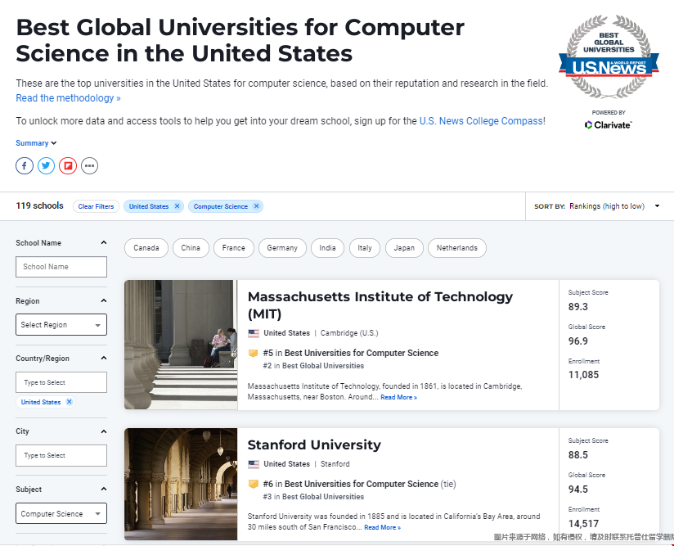Click Read More on Stanford description
This screenshot has height=546, width=674.
click(382, 527)
